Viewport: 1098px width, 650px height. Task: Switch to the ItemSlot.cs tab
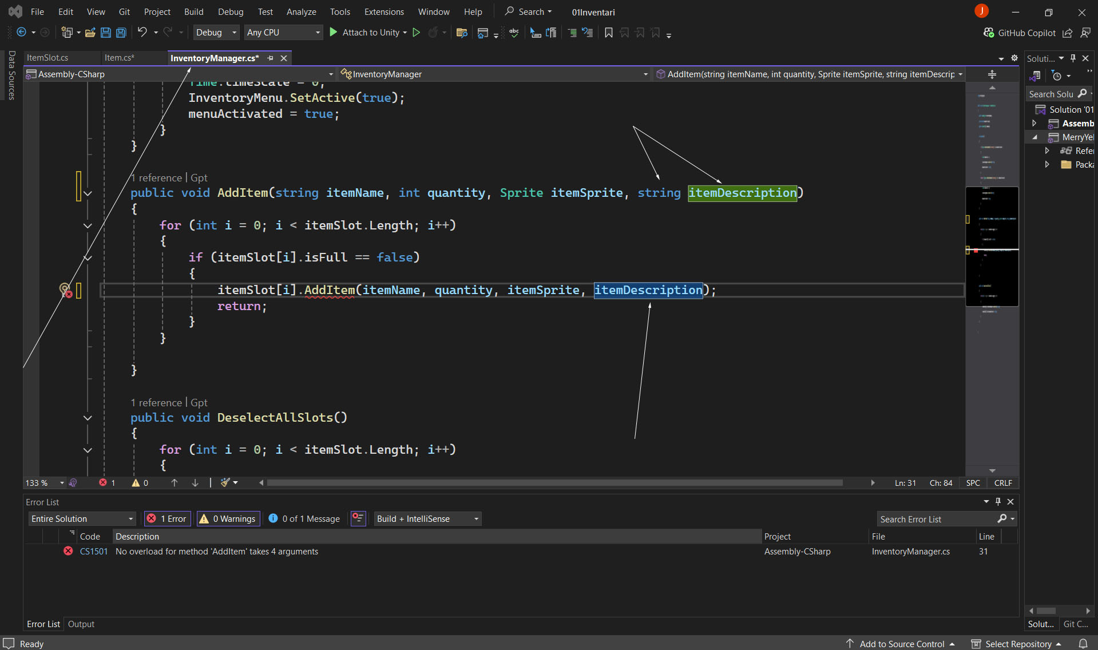click(47, 58)
